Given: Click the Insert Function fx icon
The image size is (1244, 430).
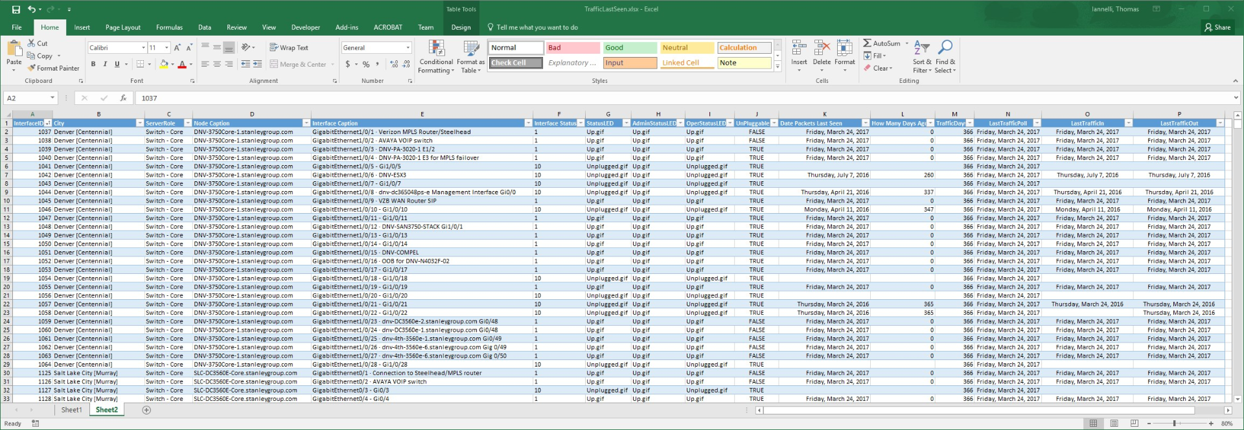Looking at the screenshot, I should coord(123,98).
